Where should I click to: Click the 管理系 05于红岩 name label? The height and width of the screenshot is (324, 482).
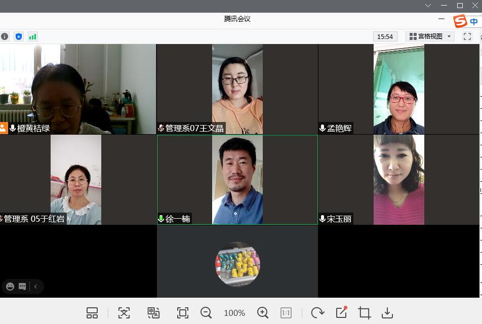[34, 219]
